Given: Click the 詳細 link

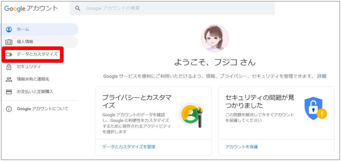Looking at the screenshot, I should 322,76.
